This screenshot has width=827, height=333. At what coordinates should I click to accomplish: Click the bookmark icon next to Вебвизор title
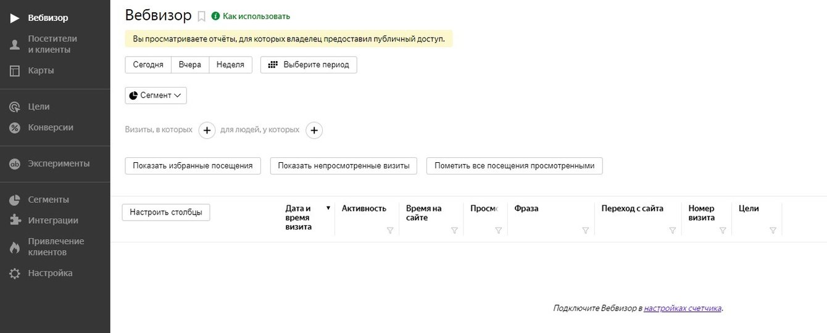pyautogui.click(x=201, y=17)
